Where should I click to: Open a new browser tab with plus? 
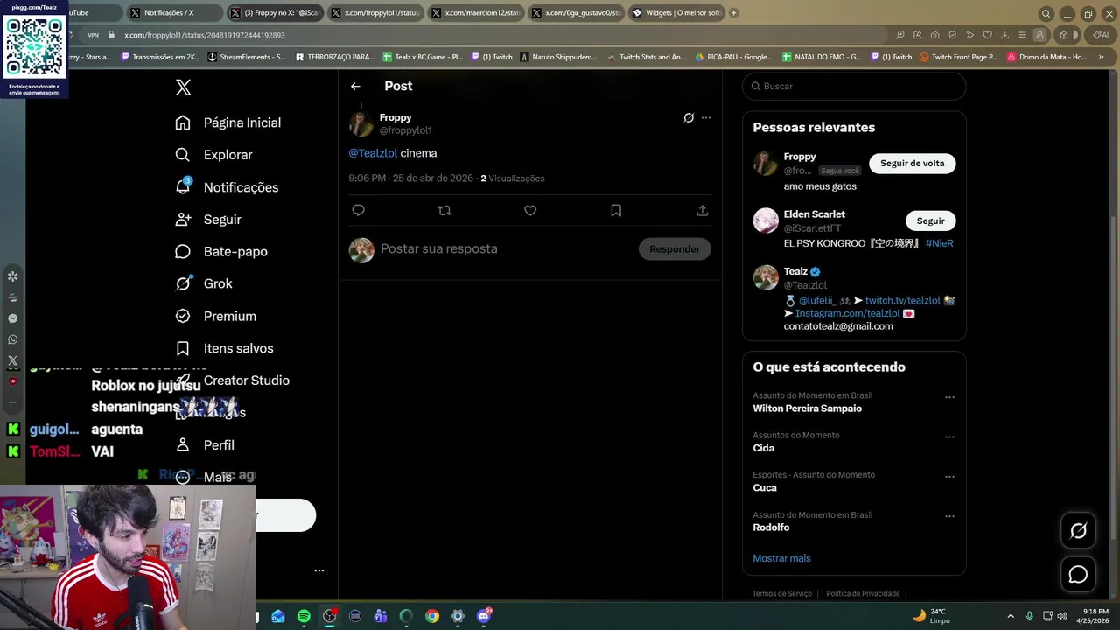click(733, 13)
